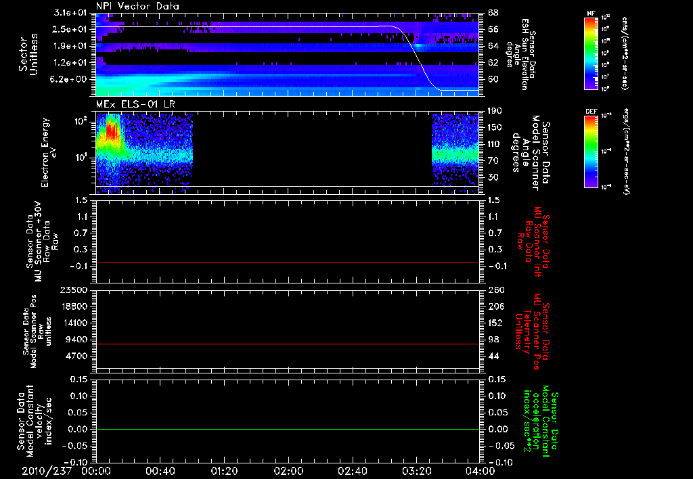Click the DEF color scale bar
Viewport: 693px width, 479px height.
[591, 151]
